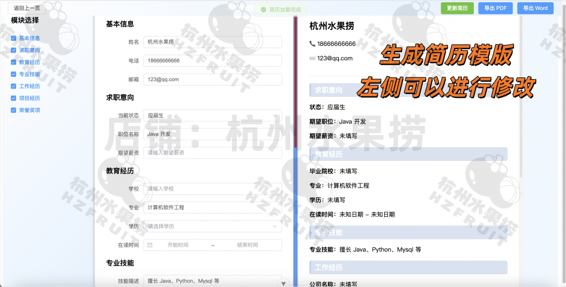This screenshot has width=566, height=287.
Task: Disable the 项目经历 module checkbox
Action: pos(13,98)
